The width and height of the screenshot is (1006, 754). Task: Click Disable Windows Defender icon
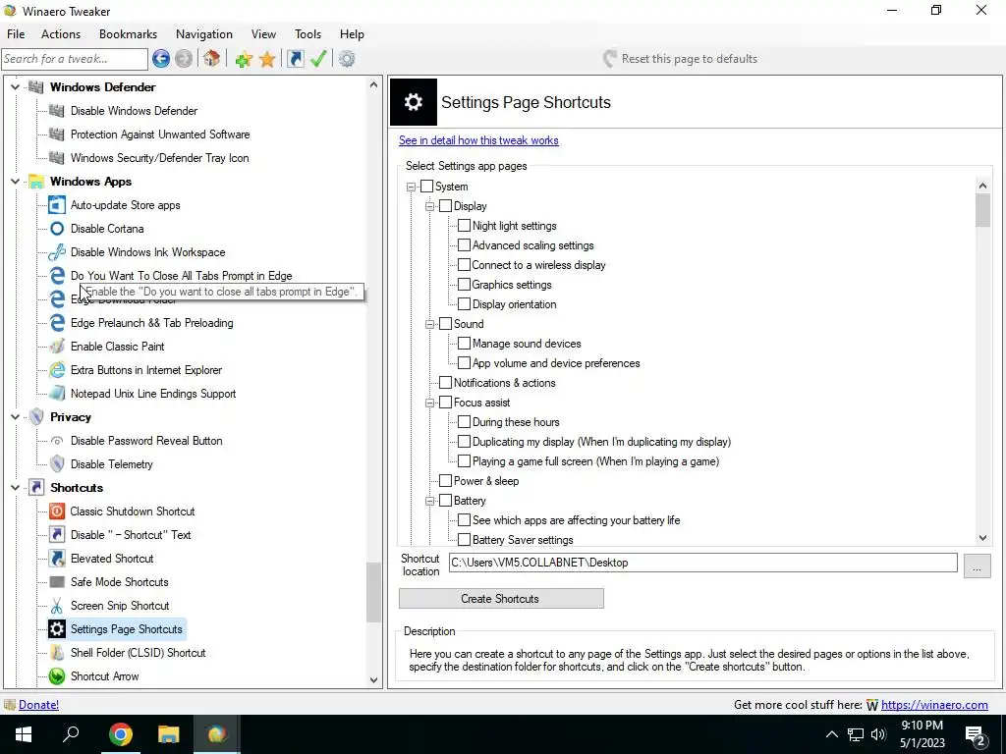[57, 111]
